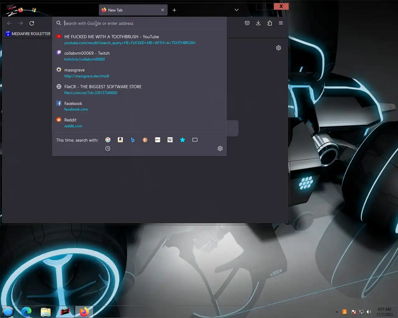Search this time with Wikipedia icon
This screenshot has width=398, height=318.
point(170,140)
